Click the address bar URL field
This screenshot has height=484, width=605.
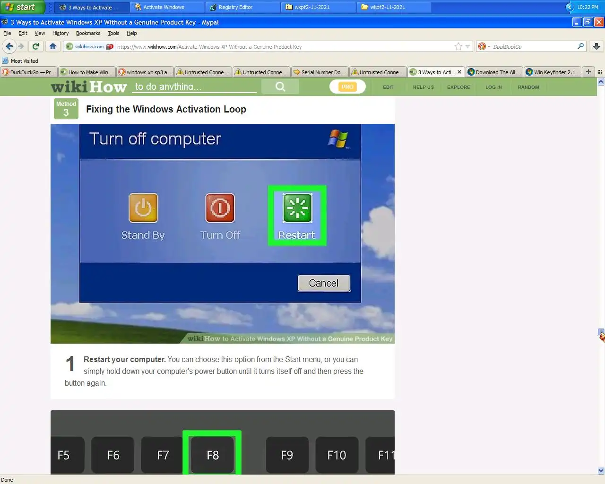pos(284,46)
